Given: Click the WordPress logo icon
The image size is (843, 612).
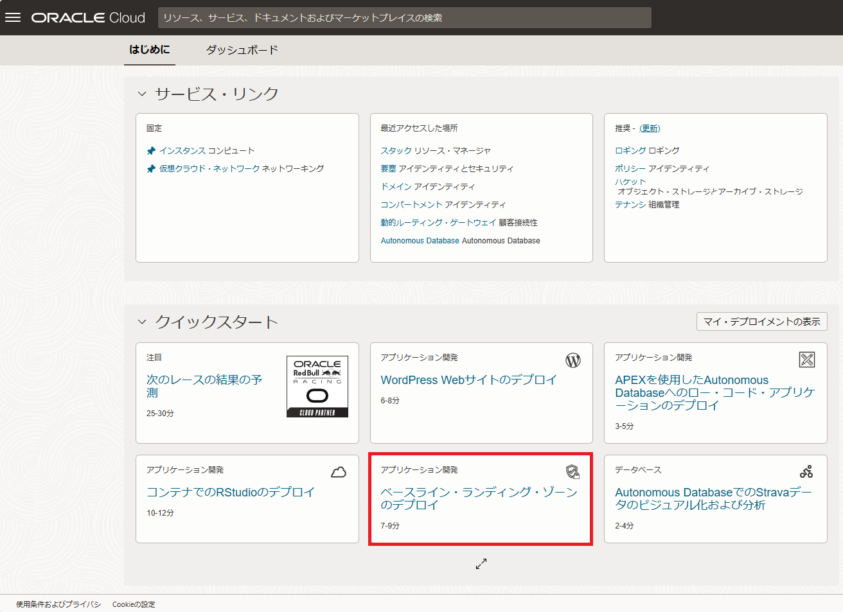Looking at the screenshot, I should pos(573,360).
